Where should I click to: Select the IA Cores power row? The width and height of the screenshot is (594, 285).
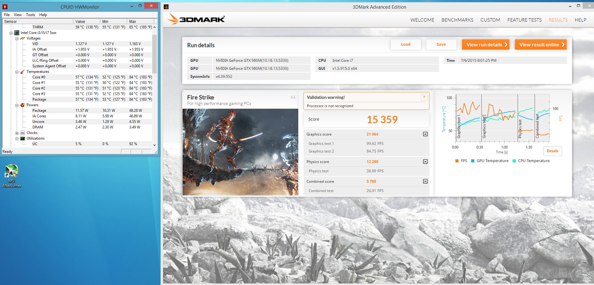(77, 116)
